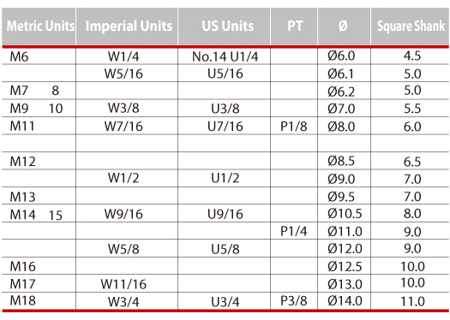Screen dimensions: 450x320
Task: Select the Square Shank column header
Action: tap(411, 26)
